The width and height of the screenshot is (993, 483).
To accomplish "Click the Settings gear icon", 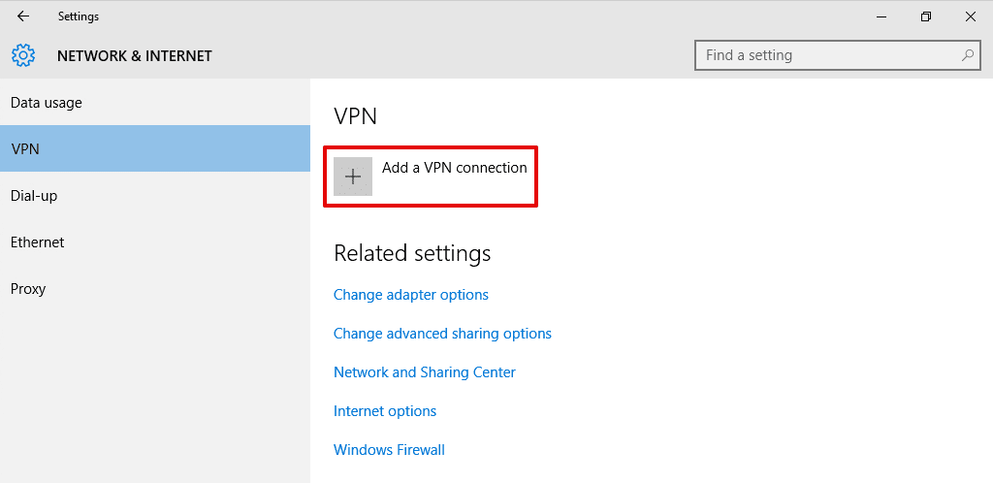I will [x=23, y=55].
